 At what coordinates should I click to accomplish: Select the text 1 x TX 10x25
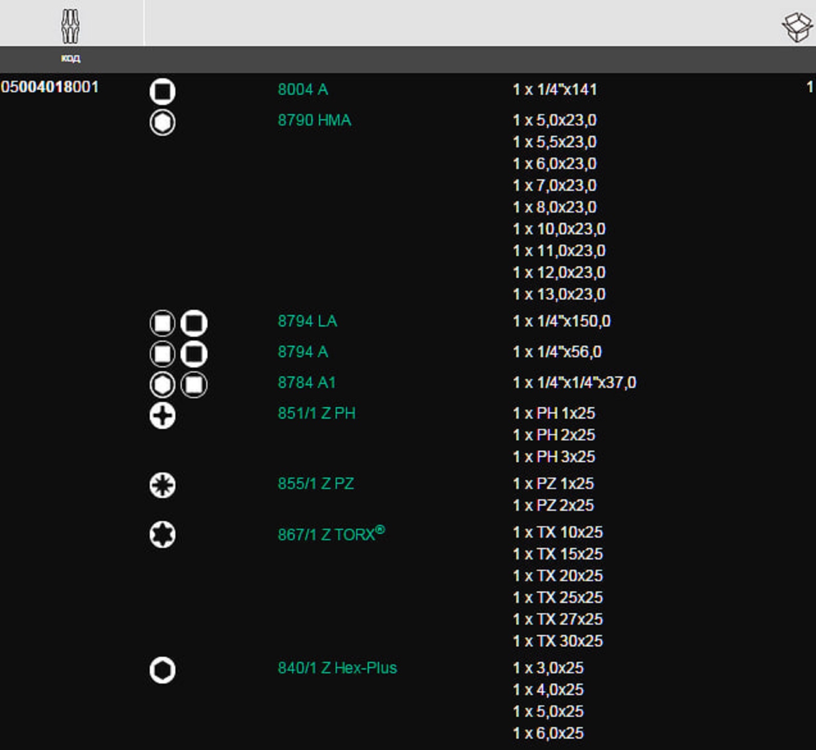[x=558, y=532]
